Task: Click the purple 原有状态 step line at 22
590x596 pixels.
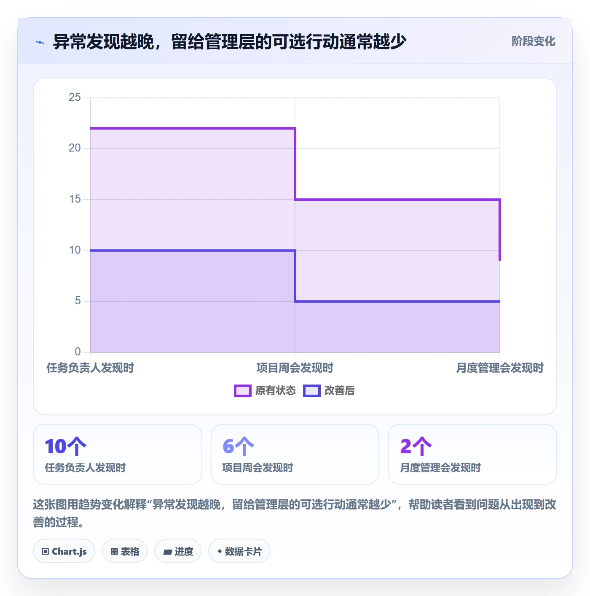Action: (x=193, y=128)
